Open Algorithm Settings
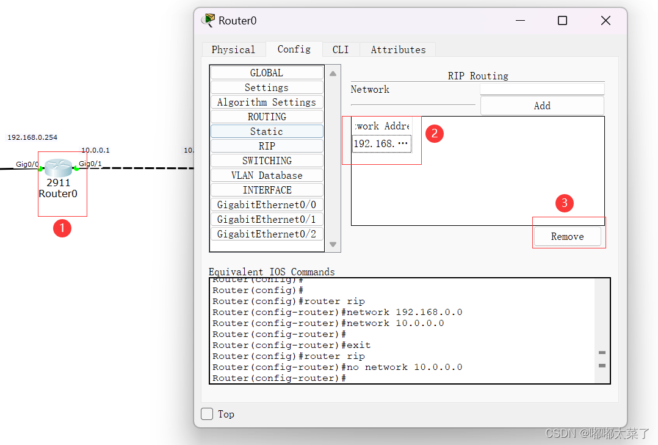The image size is (658, 445). point(267,102)
